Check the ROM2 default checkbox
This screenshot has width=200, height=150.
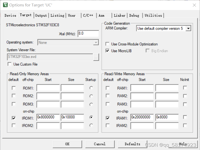point(14,96)
